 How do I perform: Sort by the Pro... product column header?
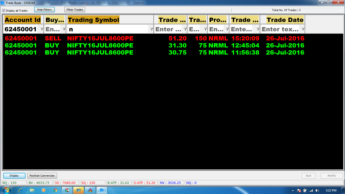[219, 20]
